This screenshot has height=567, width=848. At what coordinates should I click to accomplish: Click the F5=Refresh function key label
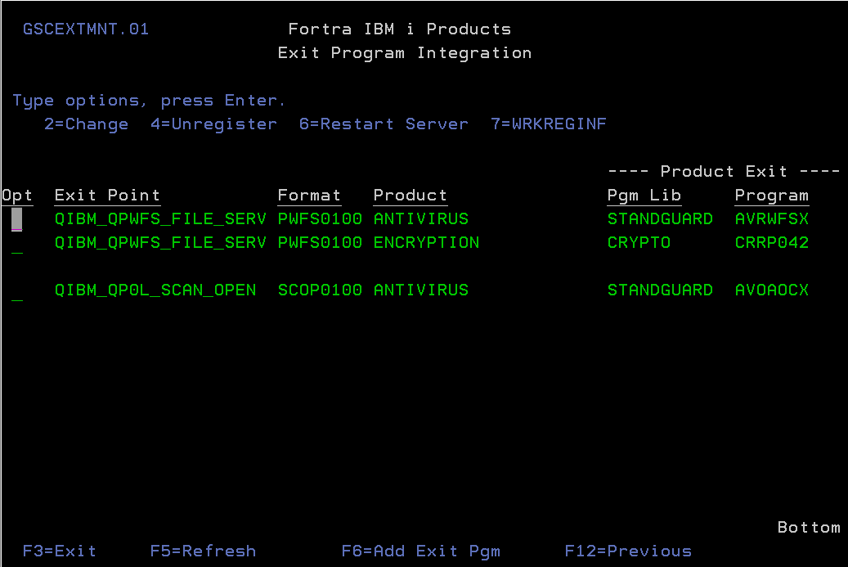coord(203,551)
